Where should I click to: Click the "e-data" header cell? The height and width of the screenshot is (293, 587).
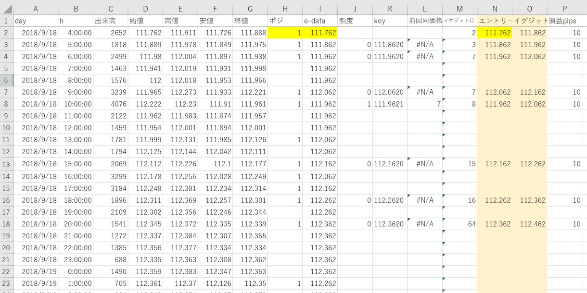point(320,21)
